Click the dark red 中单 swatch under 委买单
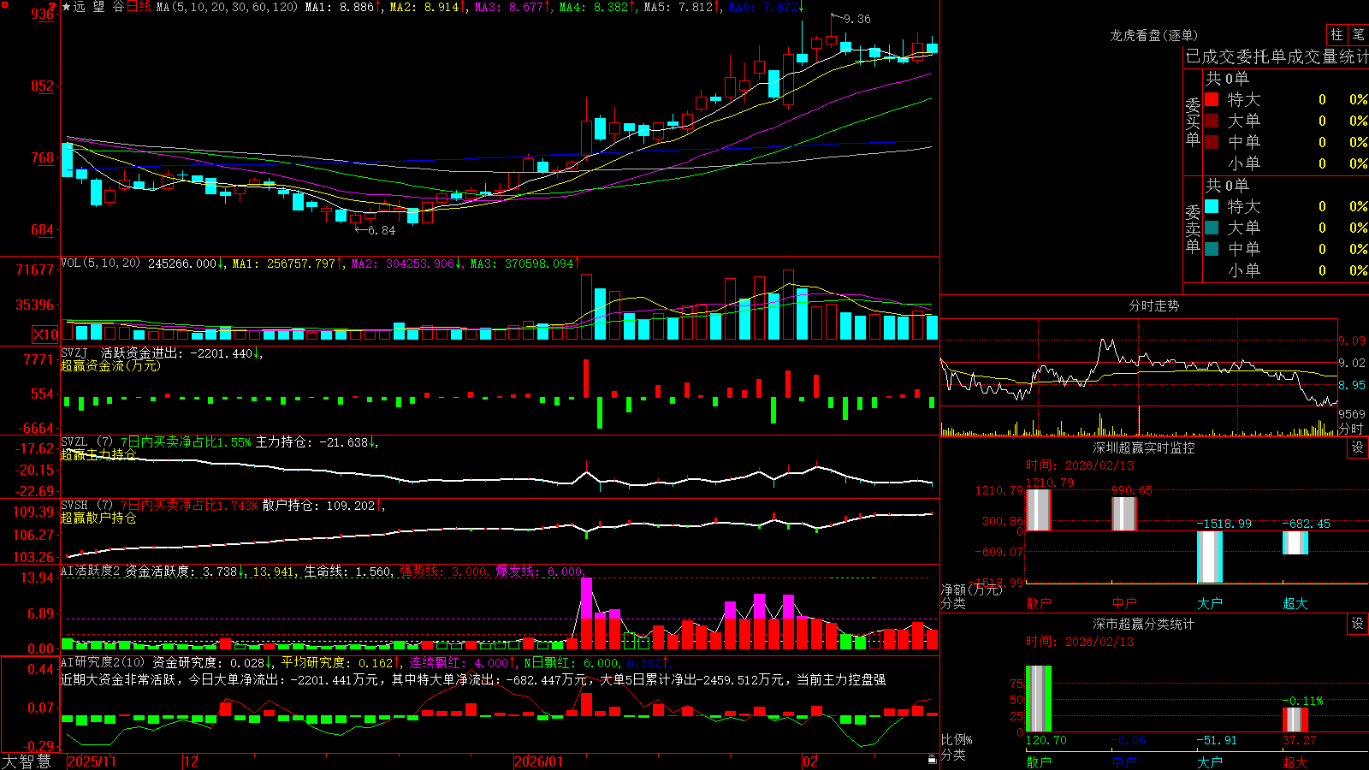This screenshot has width=1369, height=770. [1212, 142]
